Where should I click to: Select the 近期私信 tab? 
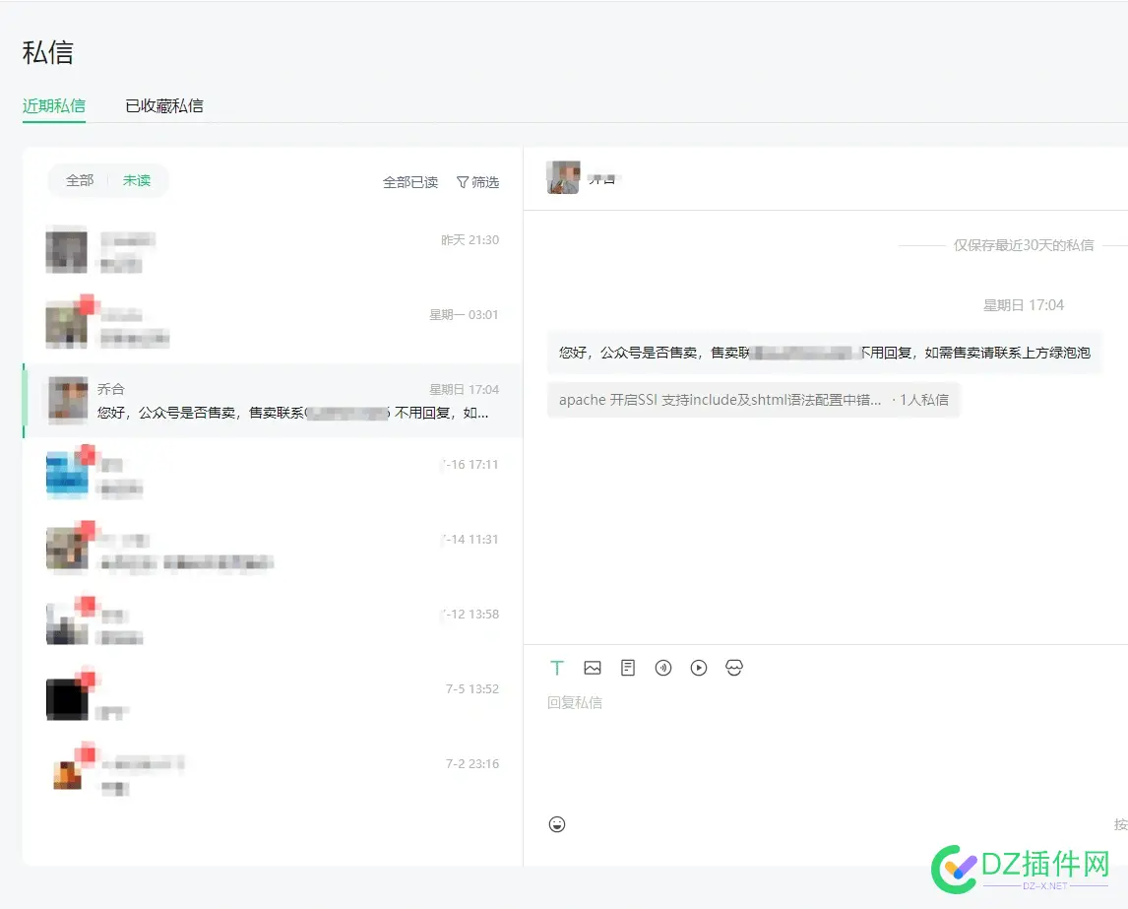point(53,105)
